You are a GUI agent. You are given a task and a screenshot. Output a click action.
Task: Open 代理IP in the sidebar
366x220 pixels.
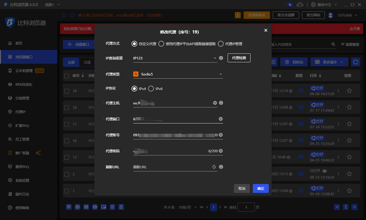point(29,112)
